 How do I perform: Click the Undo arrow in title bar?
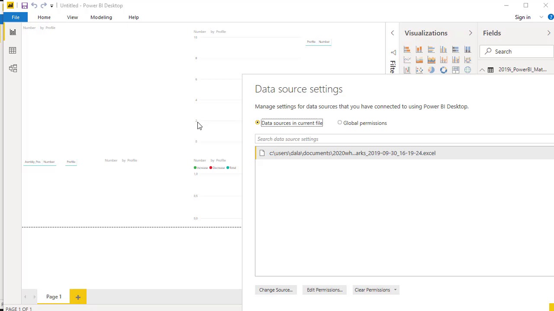pos(34,6)
